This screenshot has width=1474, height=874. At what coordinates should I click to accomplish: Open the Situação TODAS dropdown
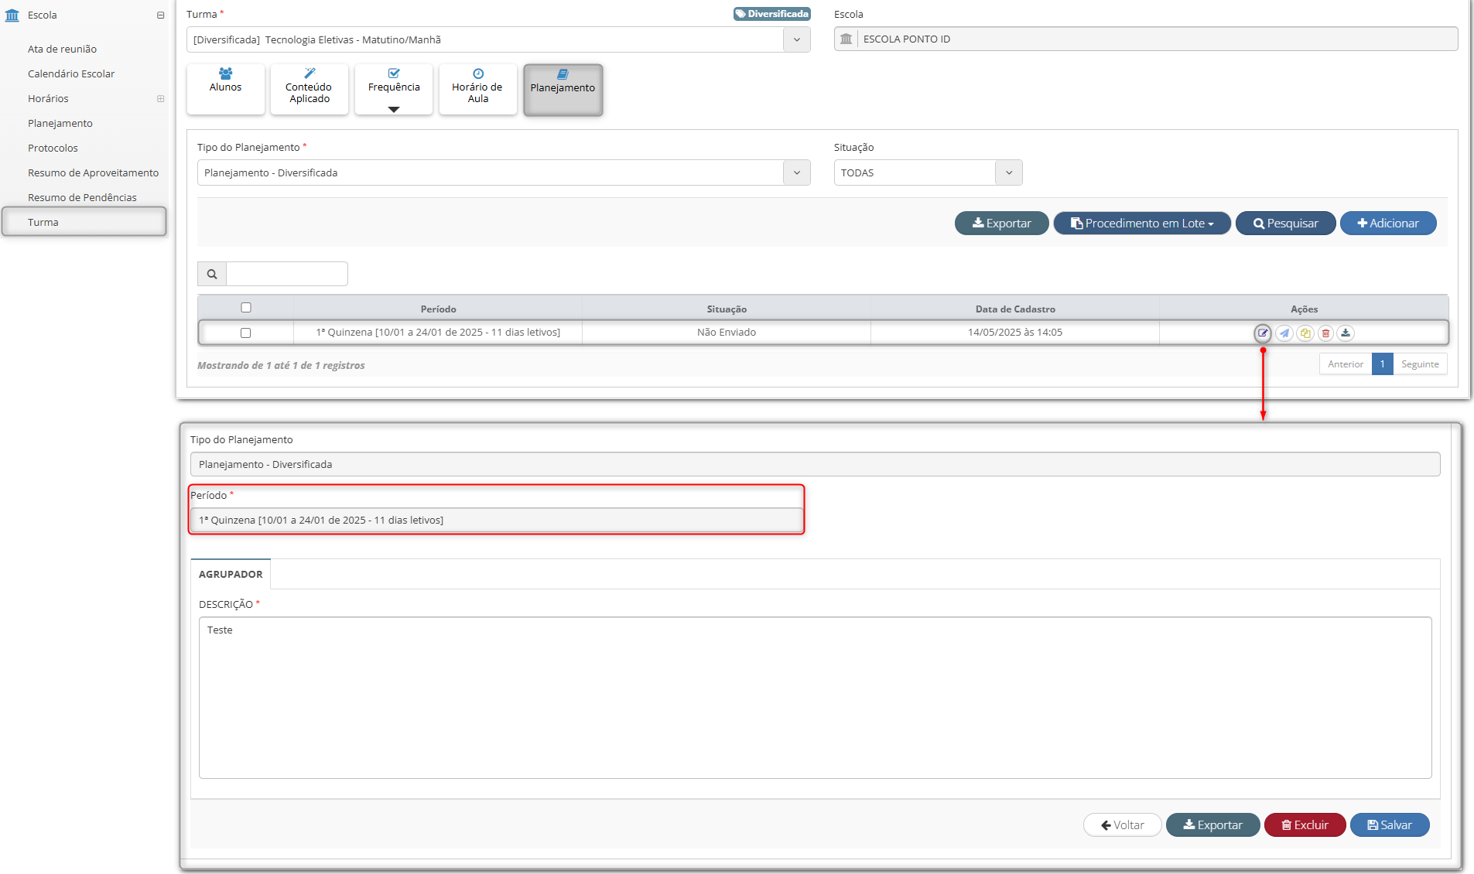pyautogui.click(x=1009, y=172)
